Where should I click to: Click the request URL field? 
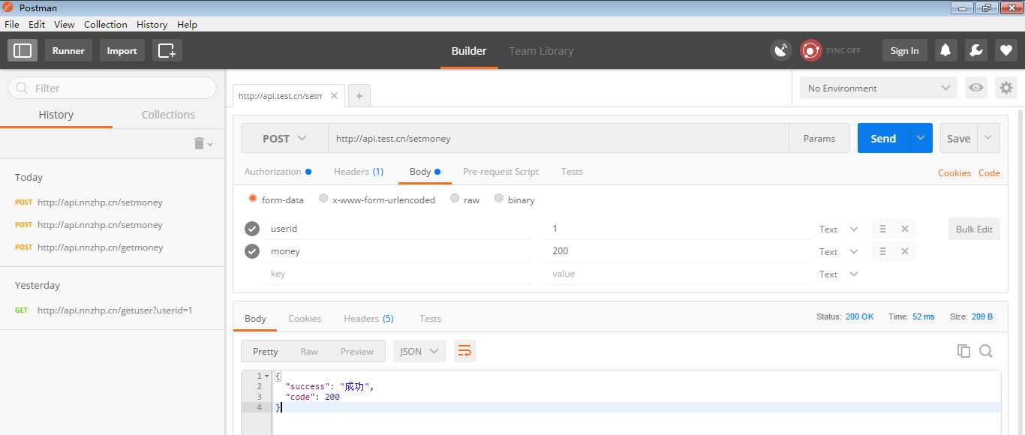[x=558, y=139]
